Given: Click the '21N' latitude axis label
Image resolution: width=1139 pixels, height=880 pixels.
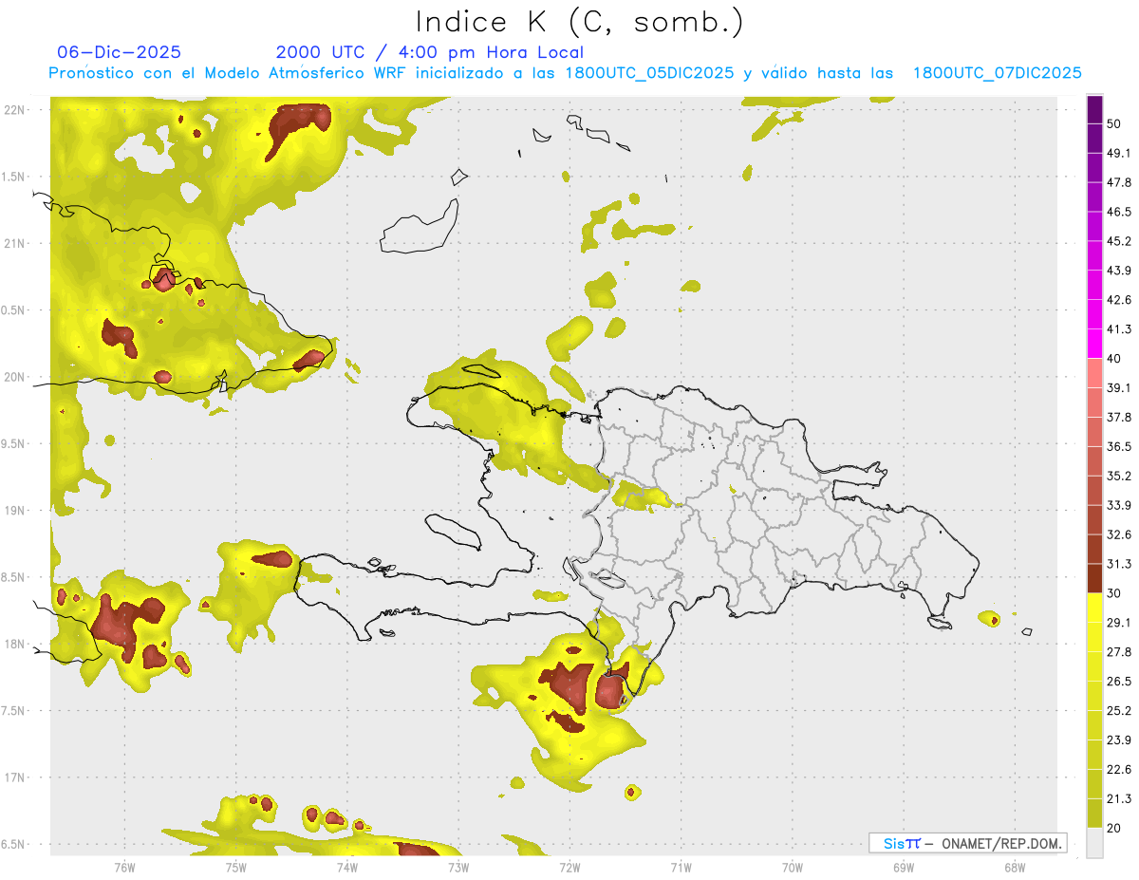Looking at the screenshot, I should pyautogui.click(x=15, y=243).
